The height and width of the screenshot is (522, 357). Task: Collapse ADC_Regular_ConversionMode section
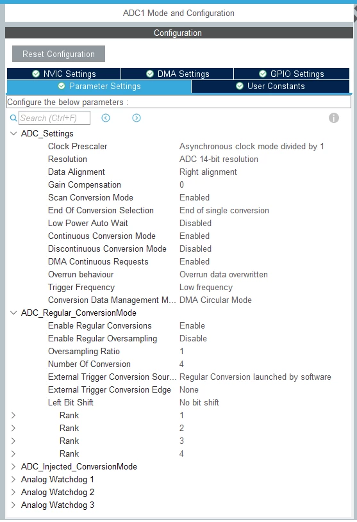[x=13, y=313]
